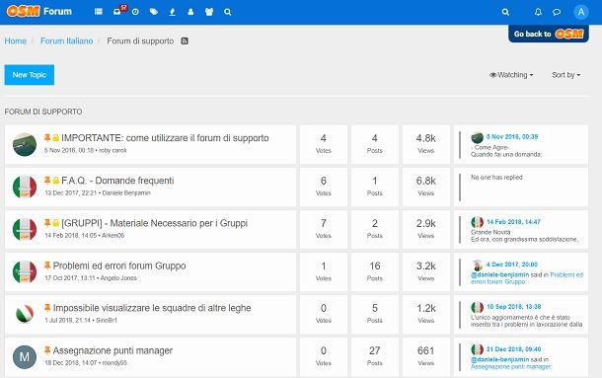Open the users icon in navbar
Image resolution: width=602 pixels, height=378 pixels.
pyautogui.click(x=190, y=12)
